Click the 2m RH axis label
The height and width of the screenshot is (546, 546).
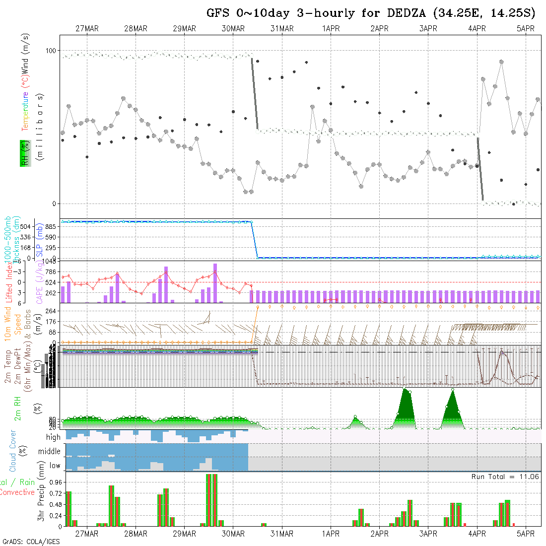click(x=18, y=408)
